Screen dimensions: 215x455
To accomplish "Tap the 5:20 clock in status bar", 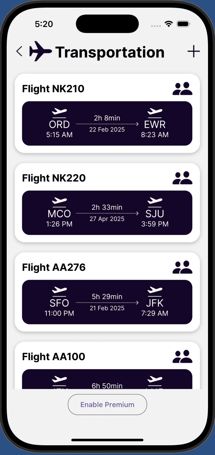I will point(44,24).
